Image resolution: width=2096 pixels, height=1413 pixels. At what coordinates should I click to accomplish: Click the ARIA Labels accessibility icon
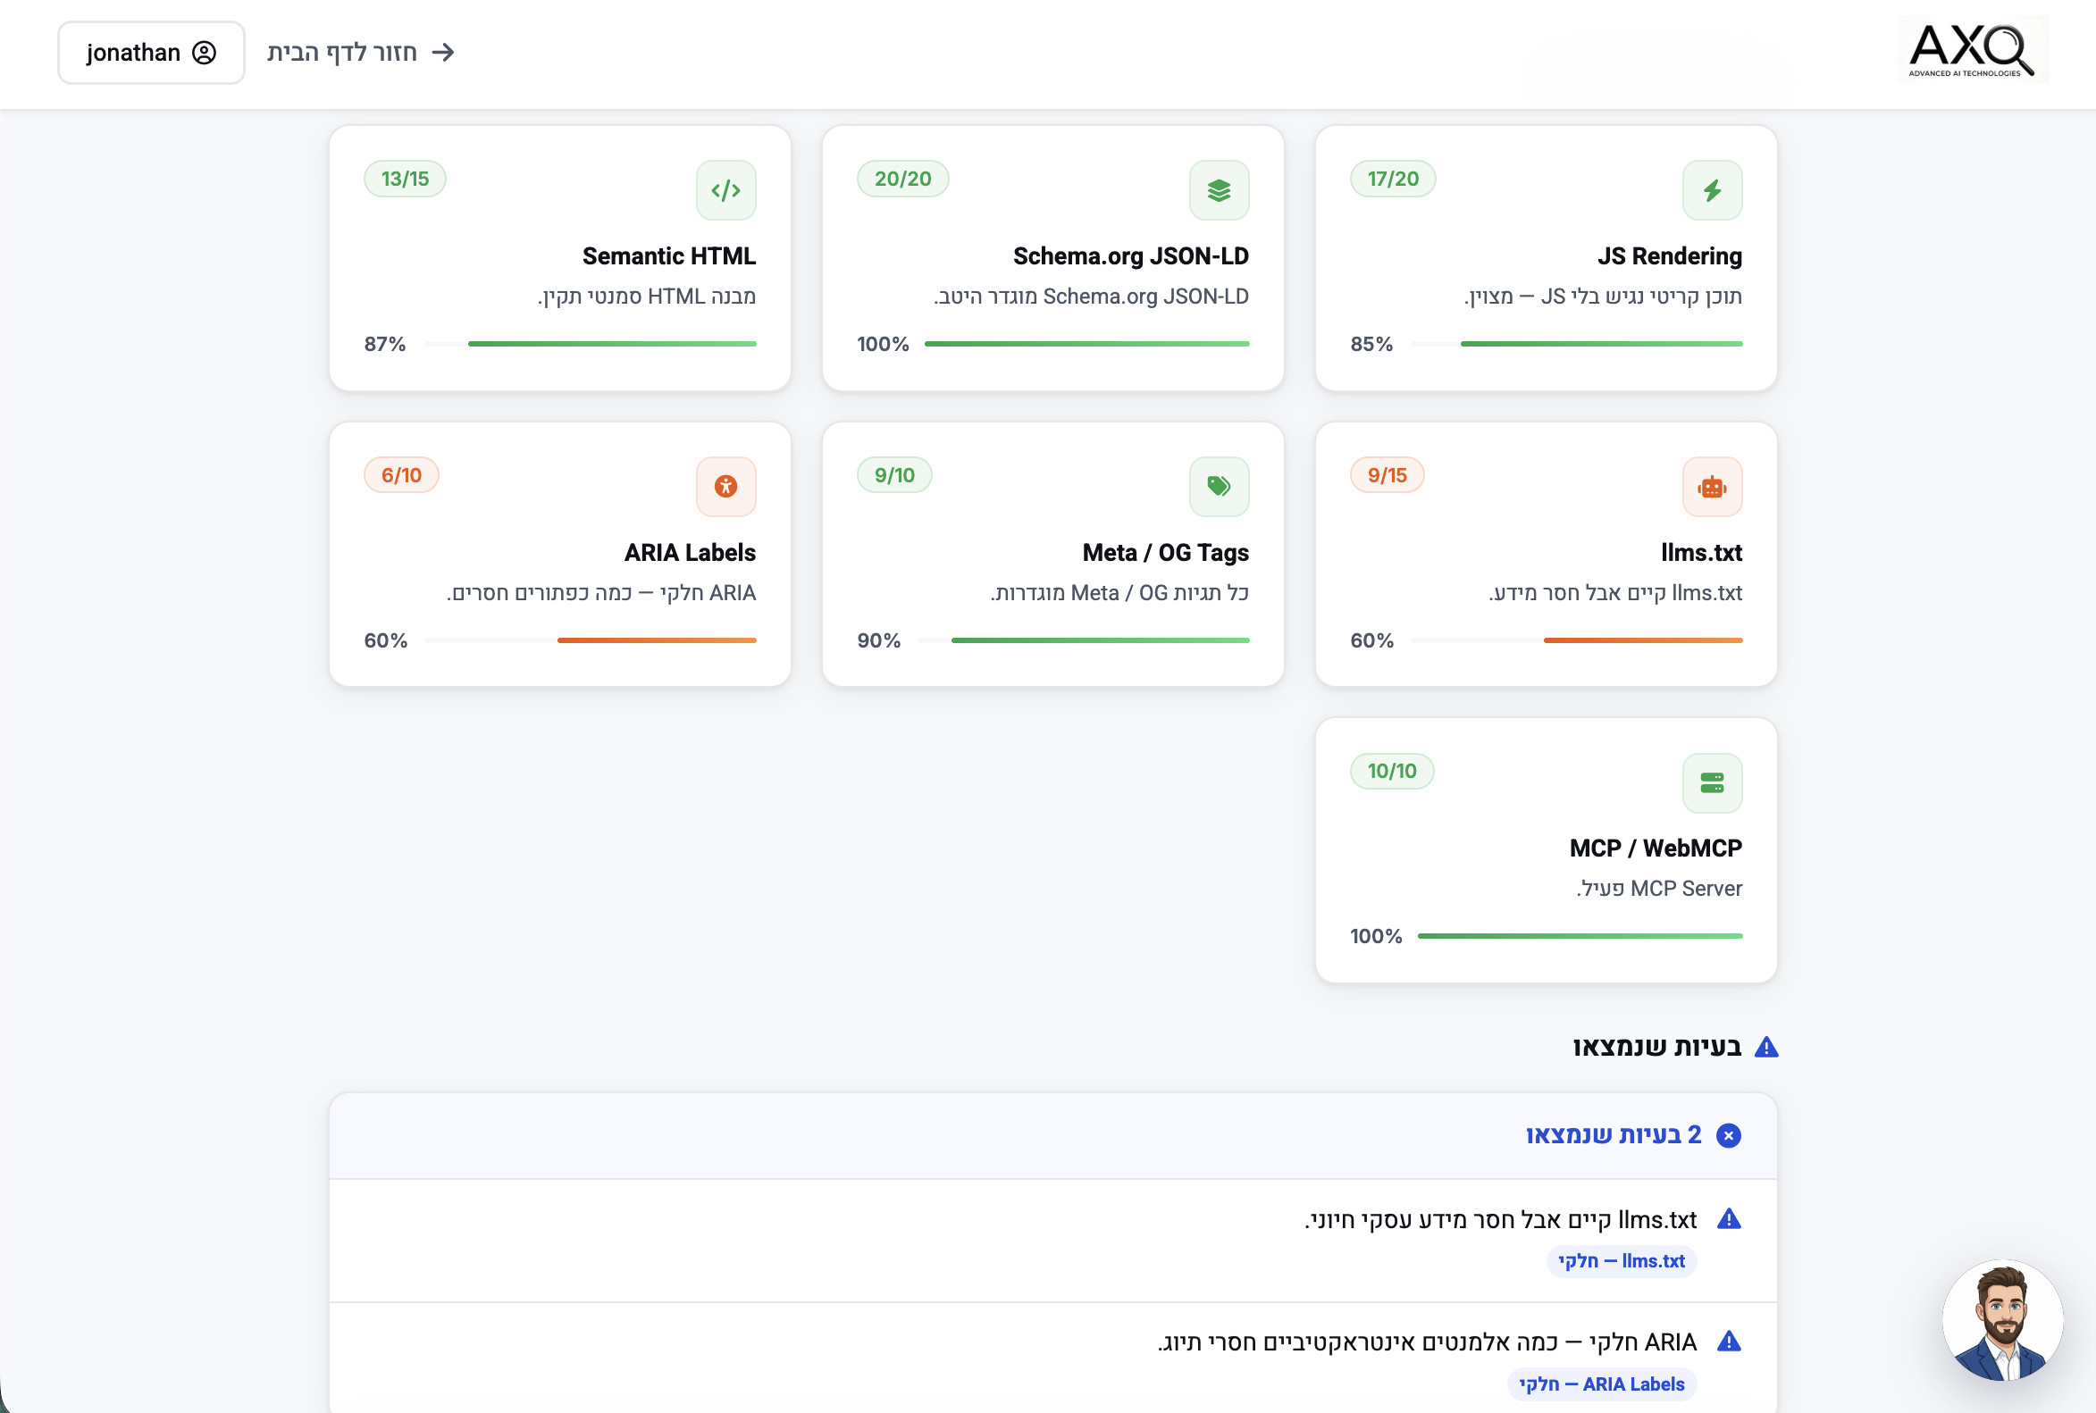click(725, 487)
